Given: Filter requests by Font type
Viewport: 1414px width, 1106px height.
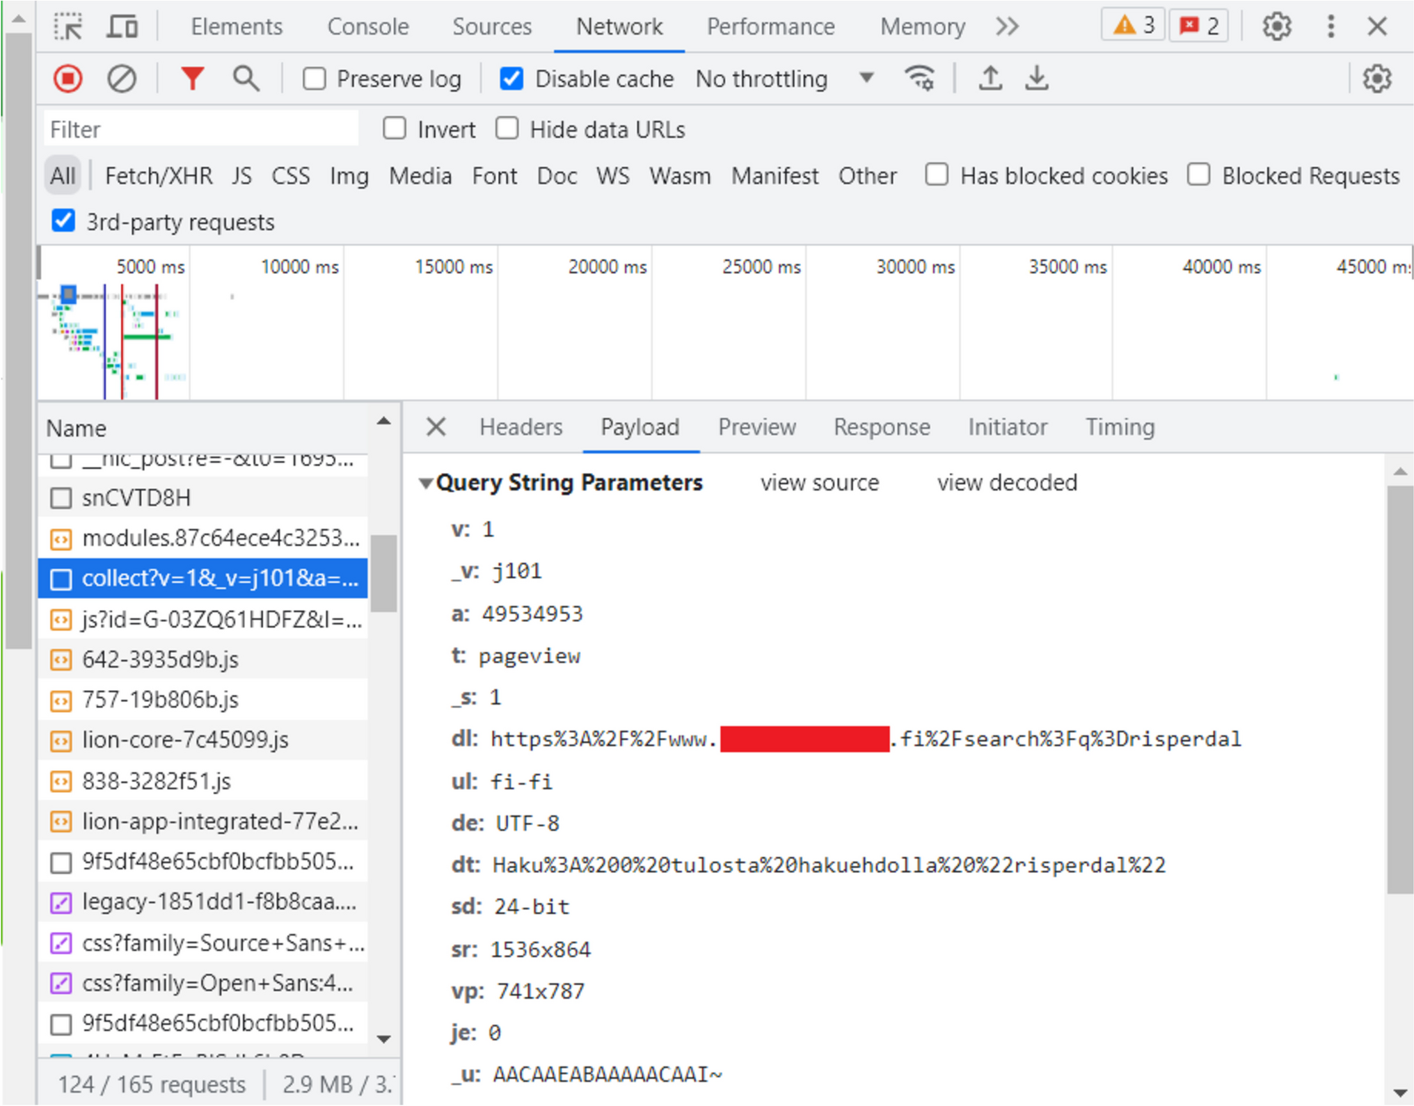Looking at the screenshot, I should pos(494,175).
